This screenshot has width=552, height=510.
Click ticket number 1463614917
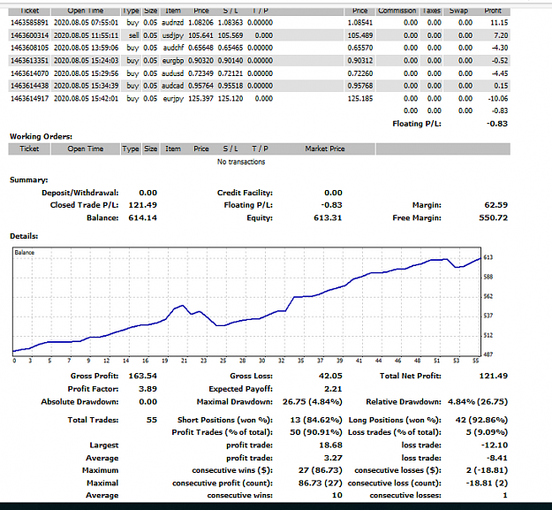click(x=29, y=99)
